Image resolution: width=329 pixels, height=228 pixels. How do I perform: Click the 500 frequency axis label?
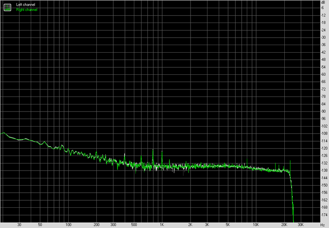(134, 225)
